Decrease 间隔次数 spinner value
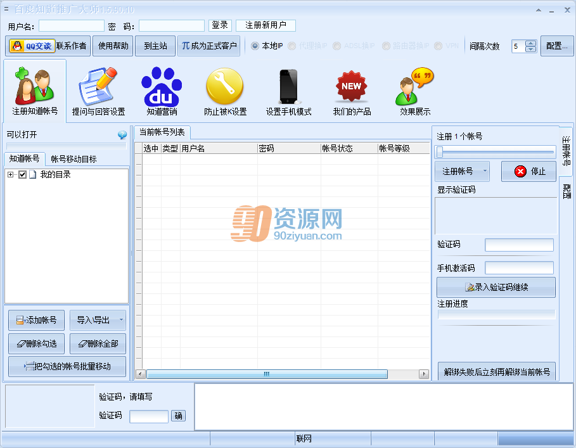The width and height of the screenshot is (576, 448). pyautogui.click(x=531, y=49)
